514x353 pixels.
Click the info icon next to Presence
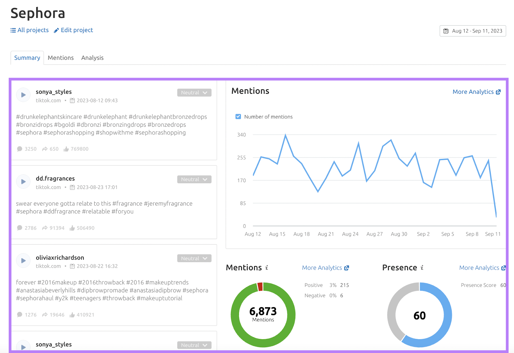[422, 267]
